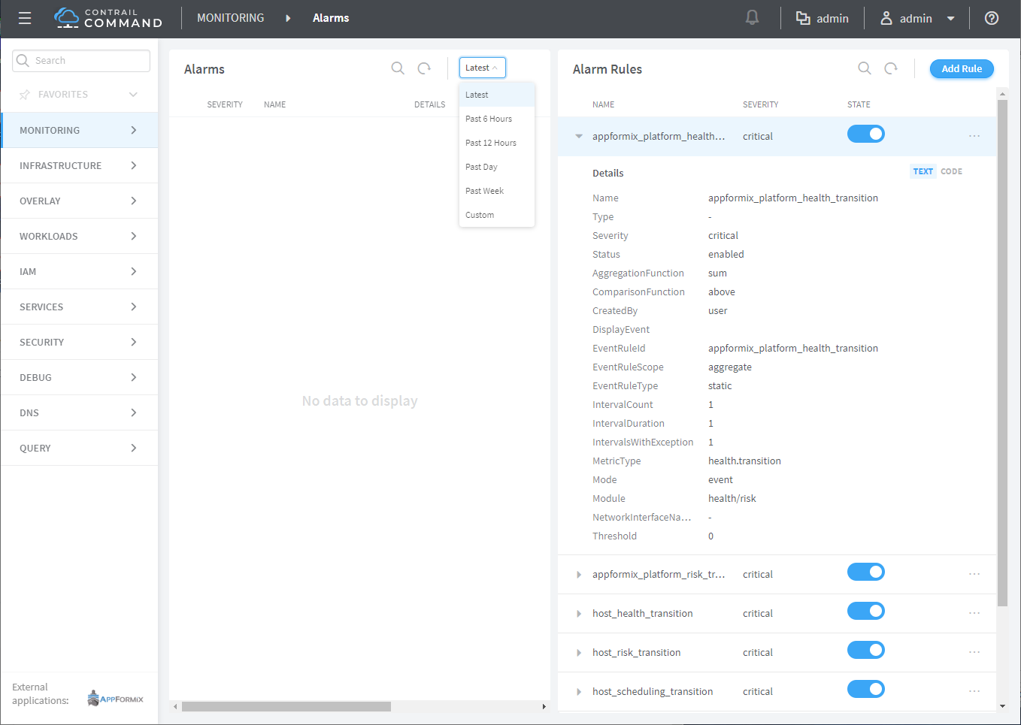This screenshot has width=1021, height=725.
Task: Open the SECURITY sidebar section
Action: point(79,342)
